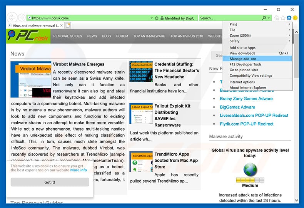Click the Fallout Exploit Kit thumbnail
The width and height of the screenshot is (304, 208).
pos(141,114)
